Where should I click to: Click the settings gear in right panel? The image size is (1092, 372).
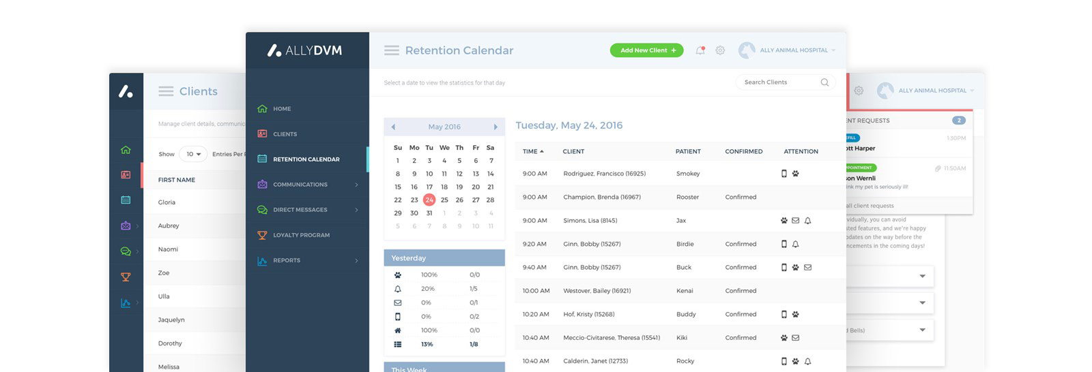coord(859,91)
